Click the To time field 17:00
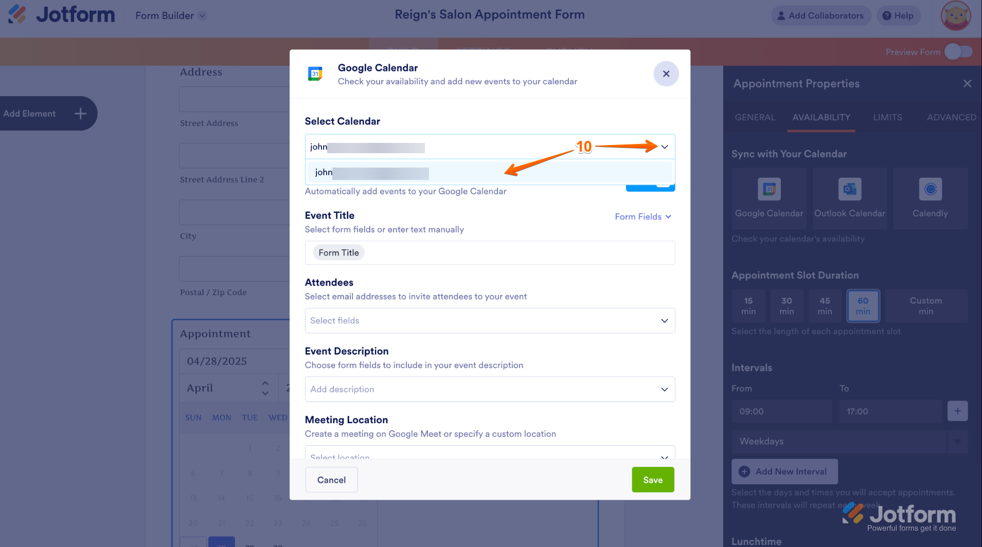The image size is (982, 547). pyautogui.click(x=890, y=411)
